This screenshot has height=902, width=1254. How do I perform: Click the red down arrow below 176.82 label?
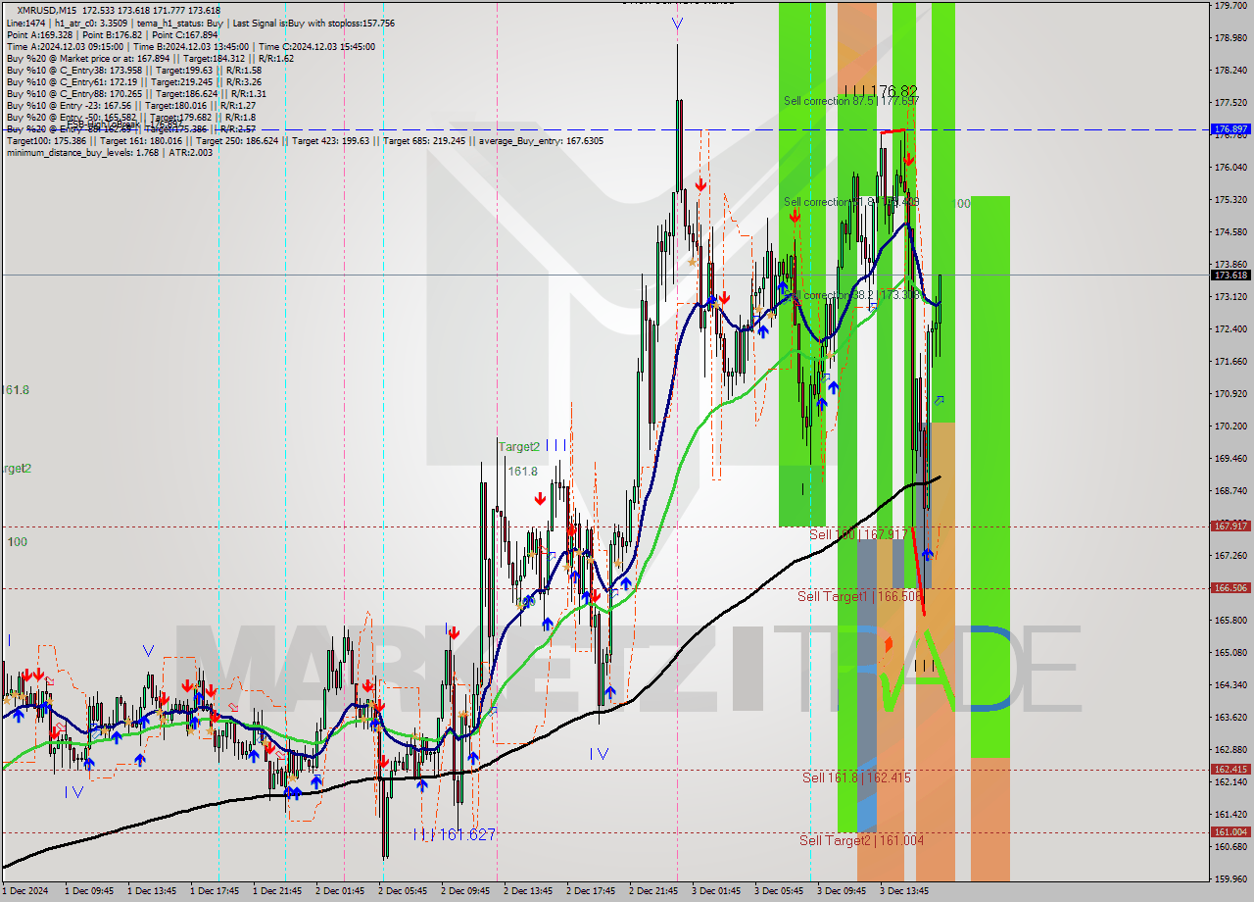(x=908, y=158)
